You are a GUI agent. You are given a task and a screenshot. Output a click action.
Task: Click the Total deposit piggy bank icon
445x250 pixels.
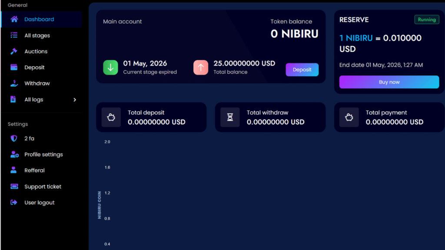[x=111, y=117]
